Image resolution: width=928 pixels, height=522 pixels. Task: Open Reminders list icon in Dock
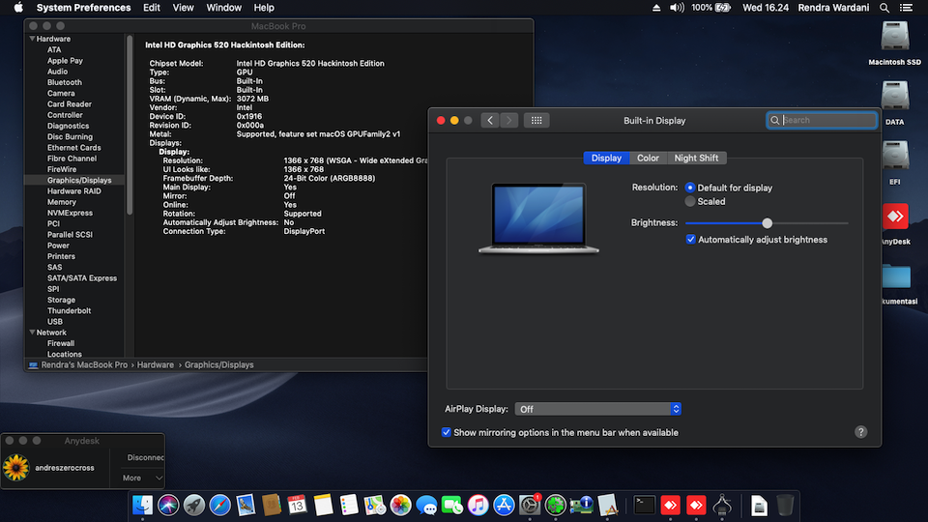click(349, 505)
